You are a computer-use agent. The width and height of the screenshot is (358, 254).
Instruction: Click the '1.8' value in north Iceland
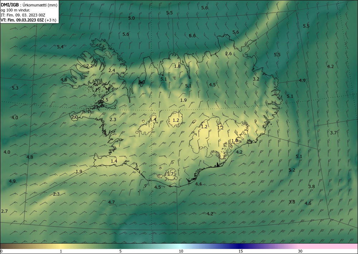tap(177, 66)
